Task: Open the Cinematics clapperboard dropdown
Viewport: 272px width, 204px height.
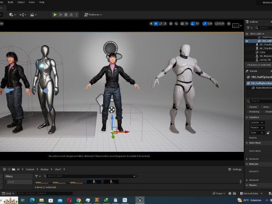Action: [x=33, y=15]
